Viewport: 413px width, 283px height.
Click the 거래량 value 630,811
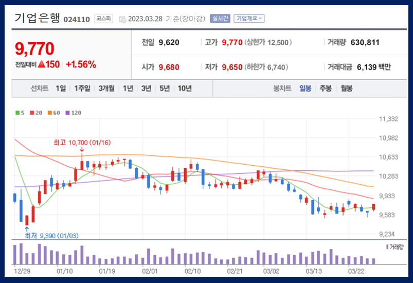(x=365, y=42)
